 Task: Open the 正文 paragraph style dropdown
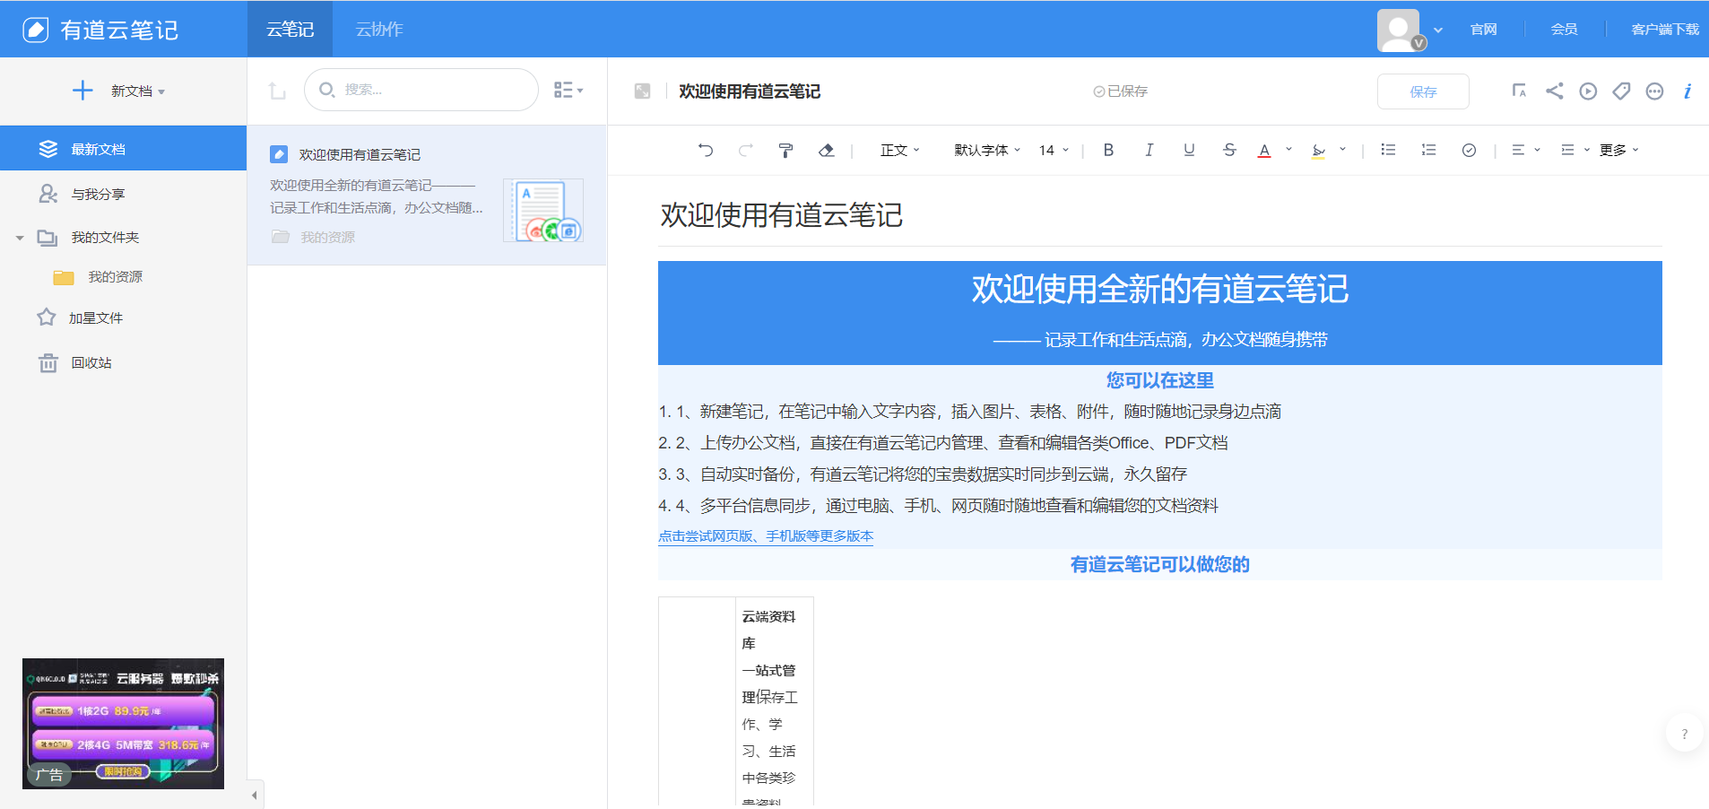pyautogui.click(x=900, y=150)
